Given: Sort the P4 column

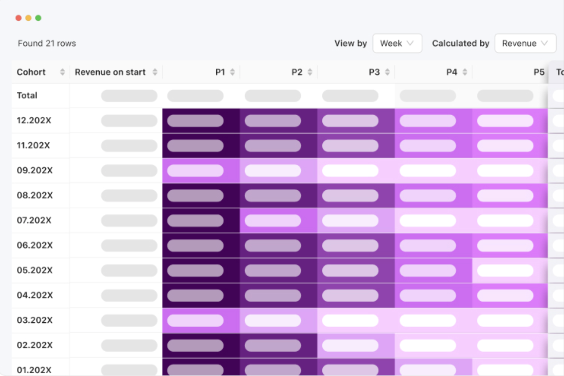Looking at the screenshot, I should click(465, 72).
